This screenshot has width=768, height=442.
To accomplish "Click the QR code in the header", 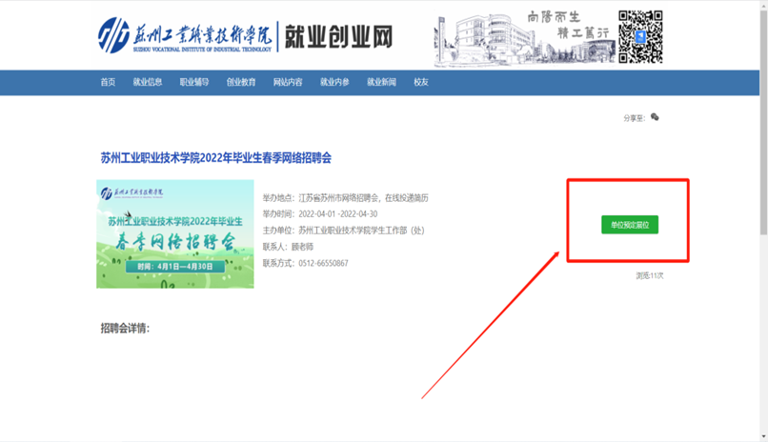I will pos(639,36).
